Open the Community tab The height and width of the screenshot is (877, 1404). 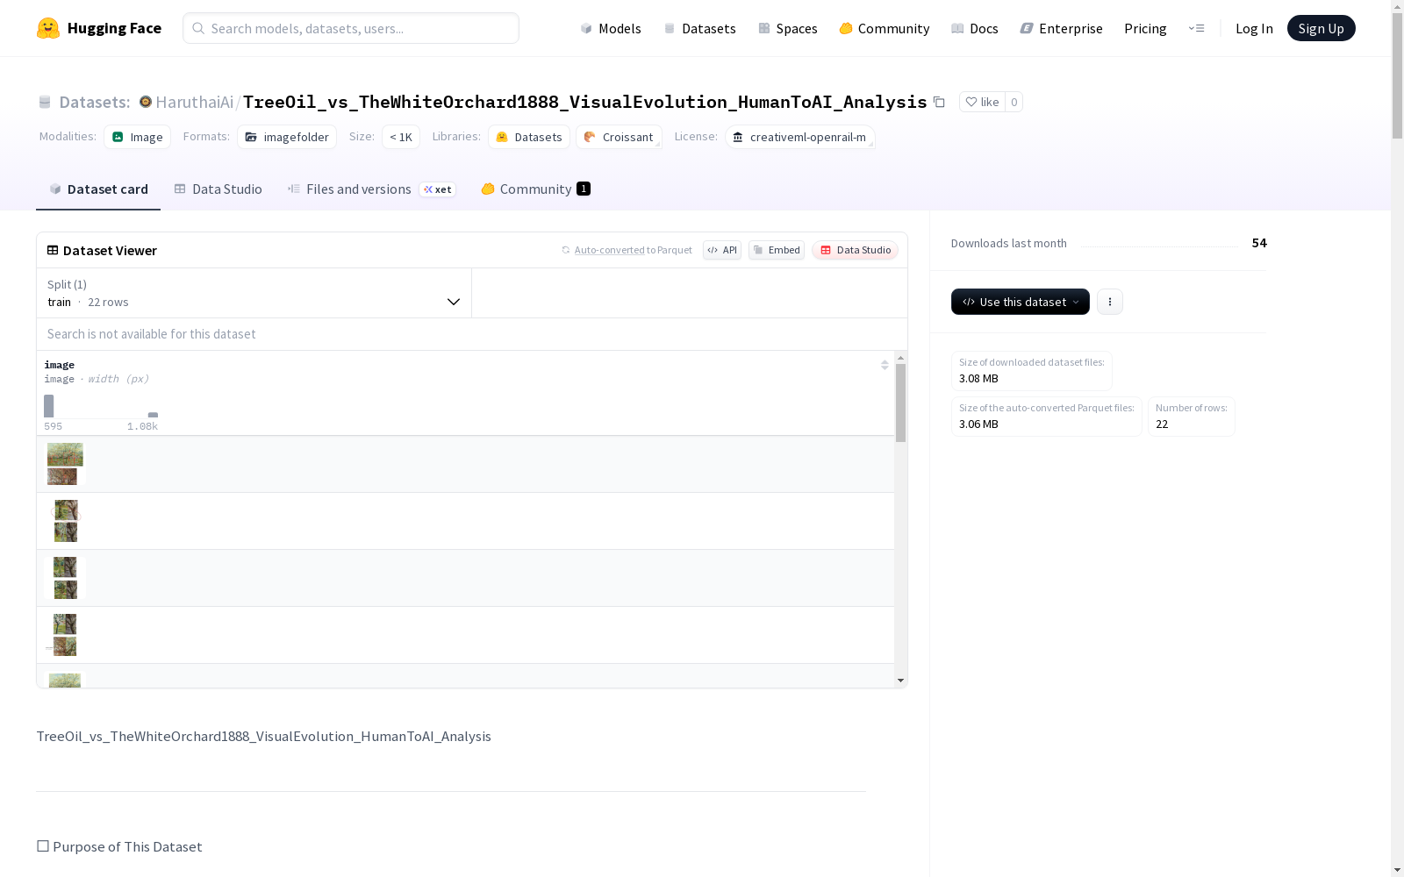click(x=536, y=189)
